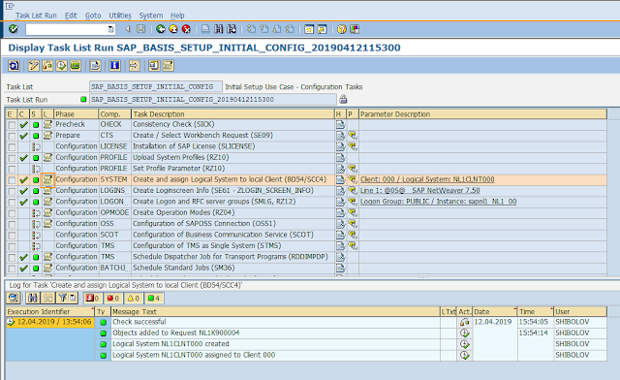Open the Line 1 SAP NetWeaver 7.50 link
Screen dimensions: 620x380
pos(419,190)
